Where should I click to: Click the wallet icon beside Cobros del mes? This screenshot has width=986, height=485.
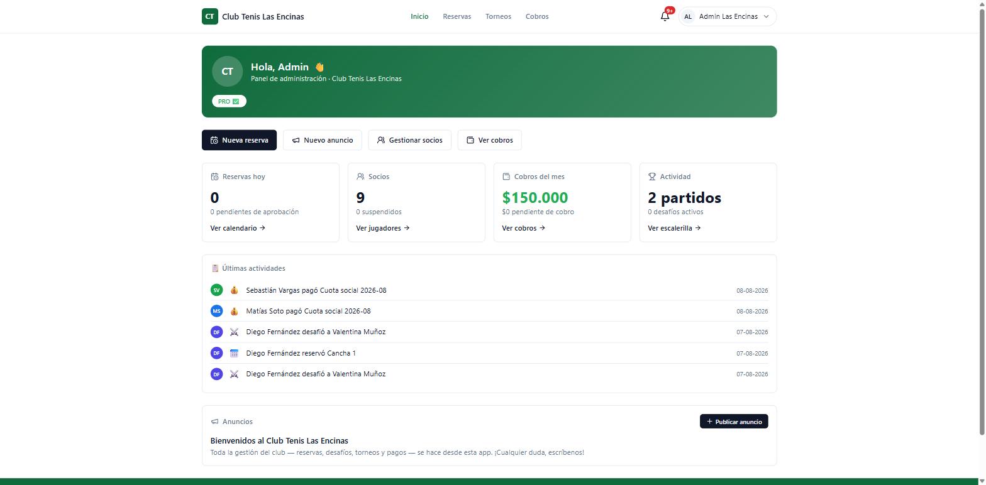click(506, 177)
